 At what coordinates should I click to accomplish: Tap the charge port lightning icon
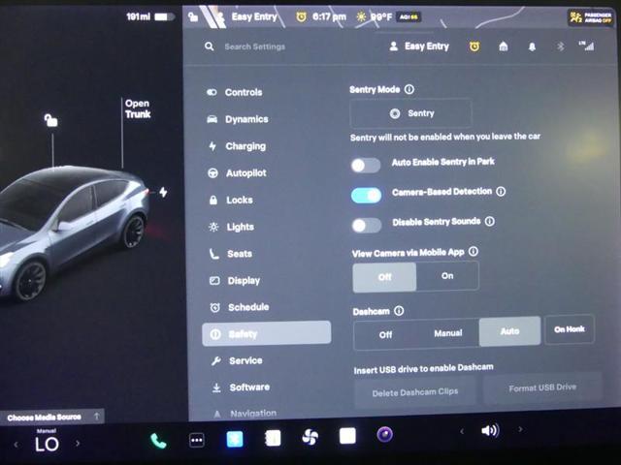point(163,193)
